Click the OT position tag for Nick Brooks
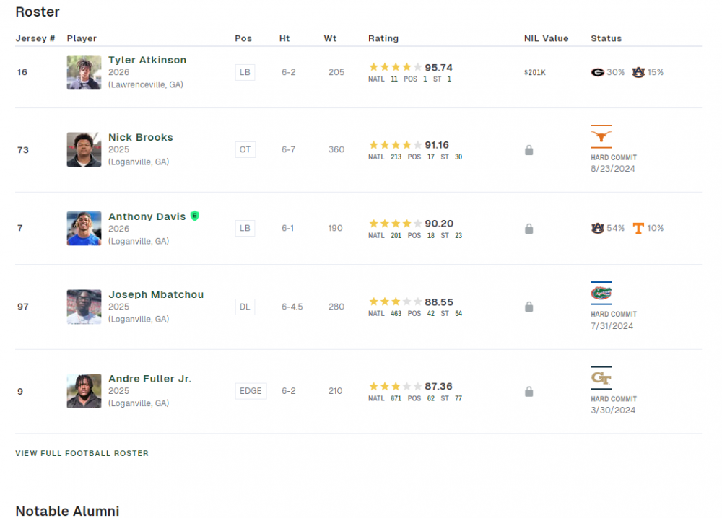Viewport: 722px width, 518px height. [245, 149]
